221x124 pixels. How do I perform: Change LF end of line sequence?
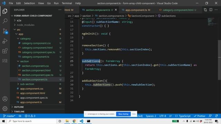[170, 116]
